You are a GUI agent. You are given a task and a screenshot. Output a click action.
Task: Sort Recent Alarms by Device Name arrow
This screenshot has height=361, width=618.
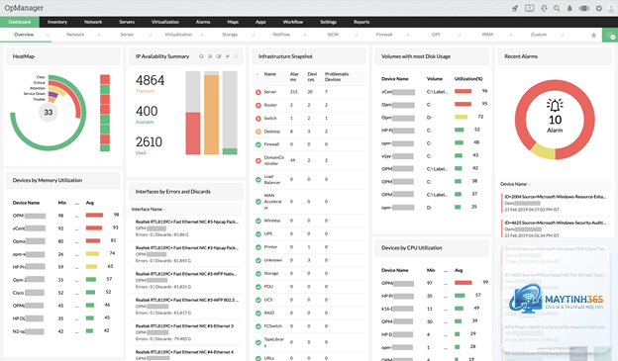(529, 184)
